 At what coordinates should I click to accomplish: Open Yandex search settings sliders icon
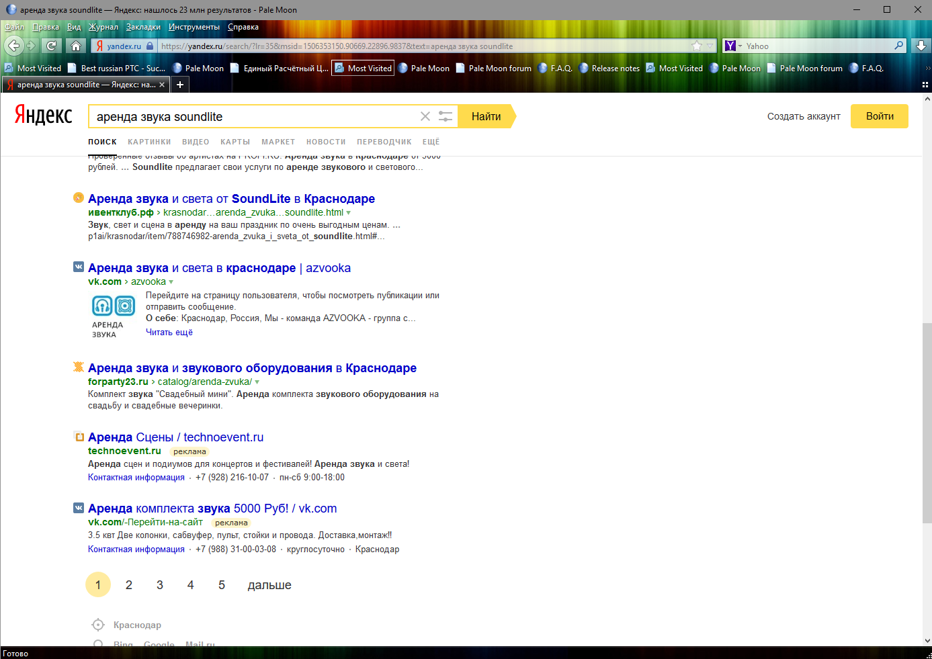(x=446, y=116)
